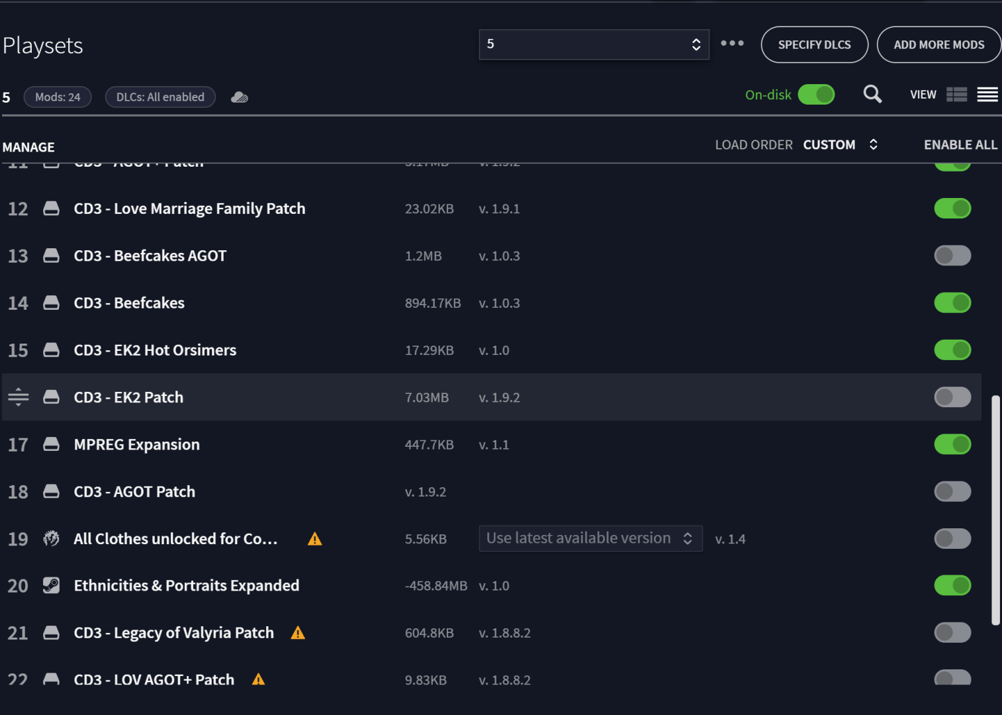
Task: Click the ADD MORE MODS button
Action: 938,44
